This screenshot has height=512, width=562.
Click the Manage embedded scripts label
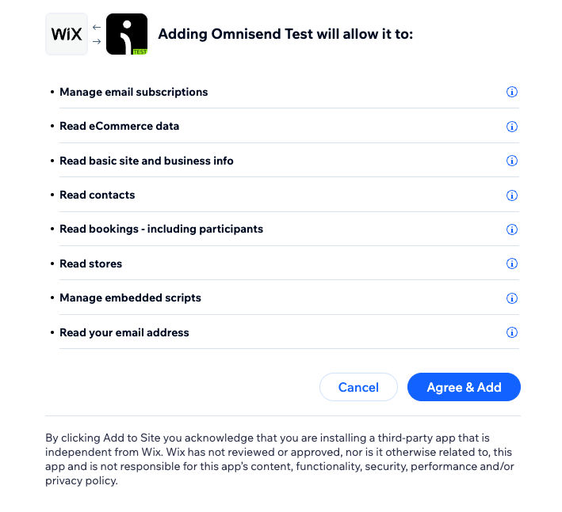(x=130, y=298)
